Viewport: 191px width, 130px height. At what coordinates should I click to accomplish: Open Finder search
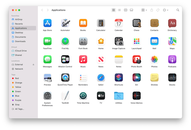point(178,10)
